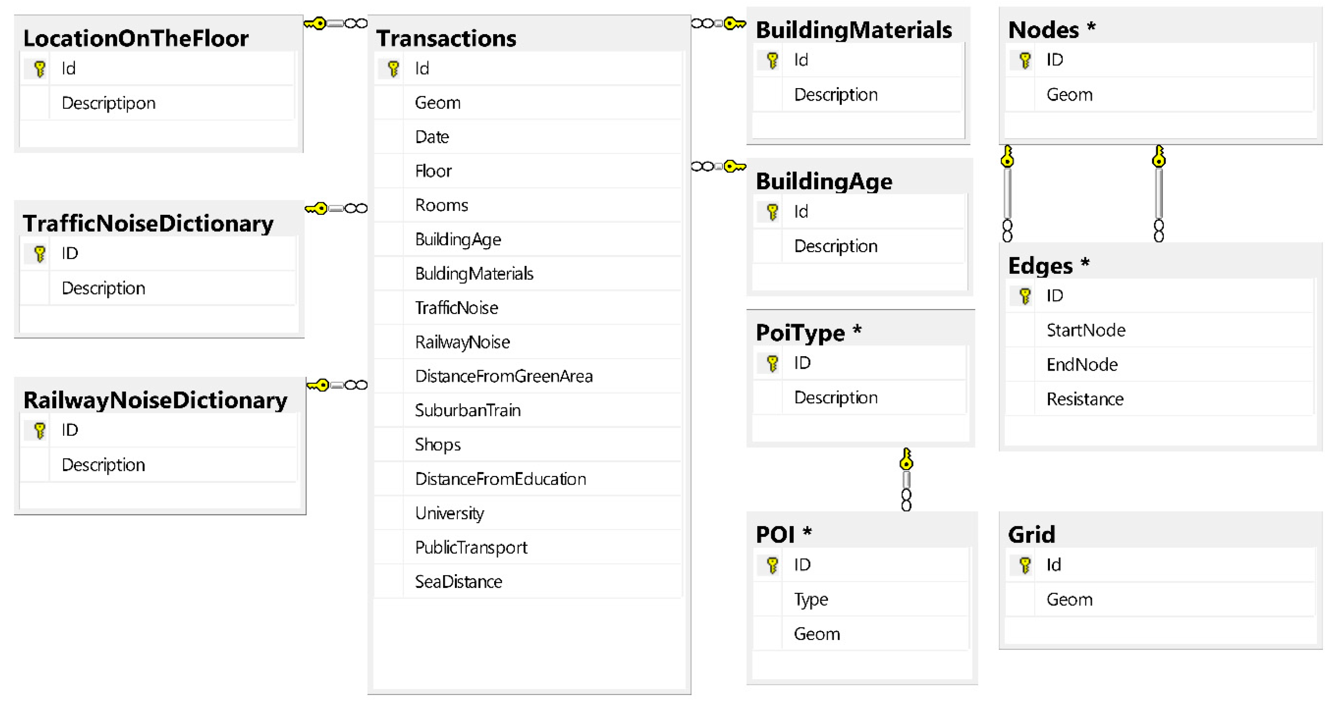Image resolution: width=1333 pixels, height=703 pixels.
Task: Click the primary key icon in LocationOnTheFloor
Action: point(39,69)
